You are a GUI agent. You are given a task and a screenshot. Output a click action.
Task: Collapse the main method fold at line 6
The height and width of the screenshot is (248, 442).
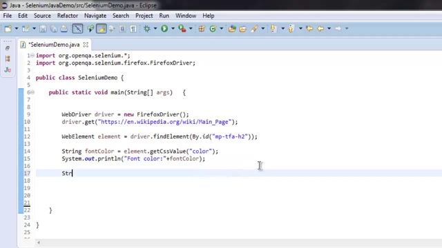pos(32,92)
